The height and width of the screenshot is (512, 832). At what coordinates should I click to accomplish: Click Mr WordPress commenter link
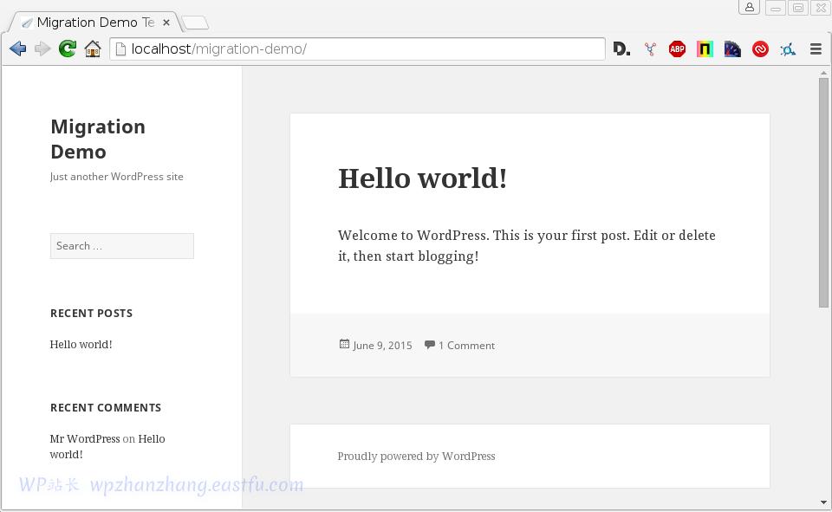pos(85,438)
